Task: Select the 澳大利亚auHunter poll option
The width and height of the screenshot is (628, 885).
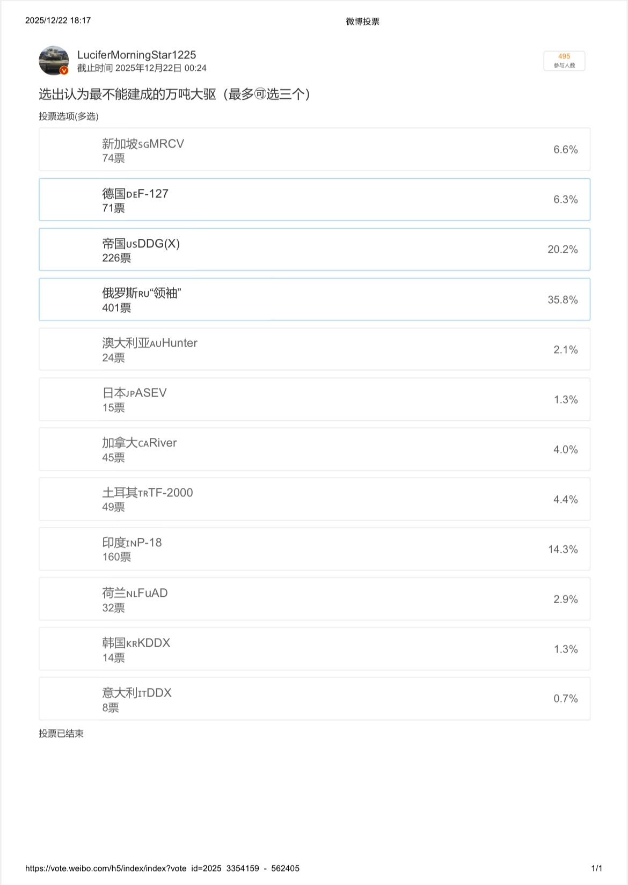Action: pos(314,349)
